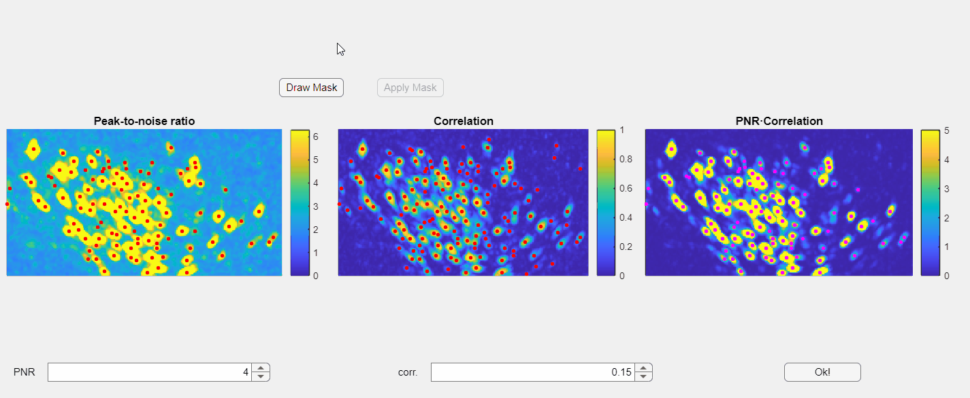970x398 pixels.
Task: Focus the corr. threshold input field
Action: coord(532,372)
